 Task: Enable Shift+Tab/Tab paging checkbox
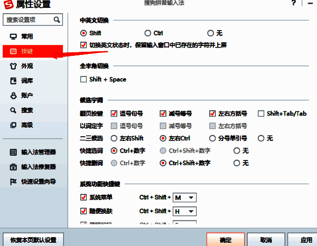click(x=261, y=113)
